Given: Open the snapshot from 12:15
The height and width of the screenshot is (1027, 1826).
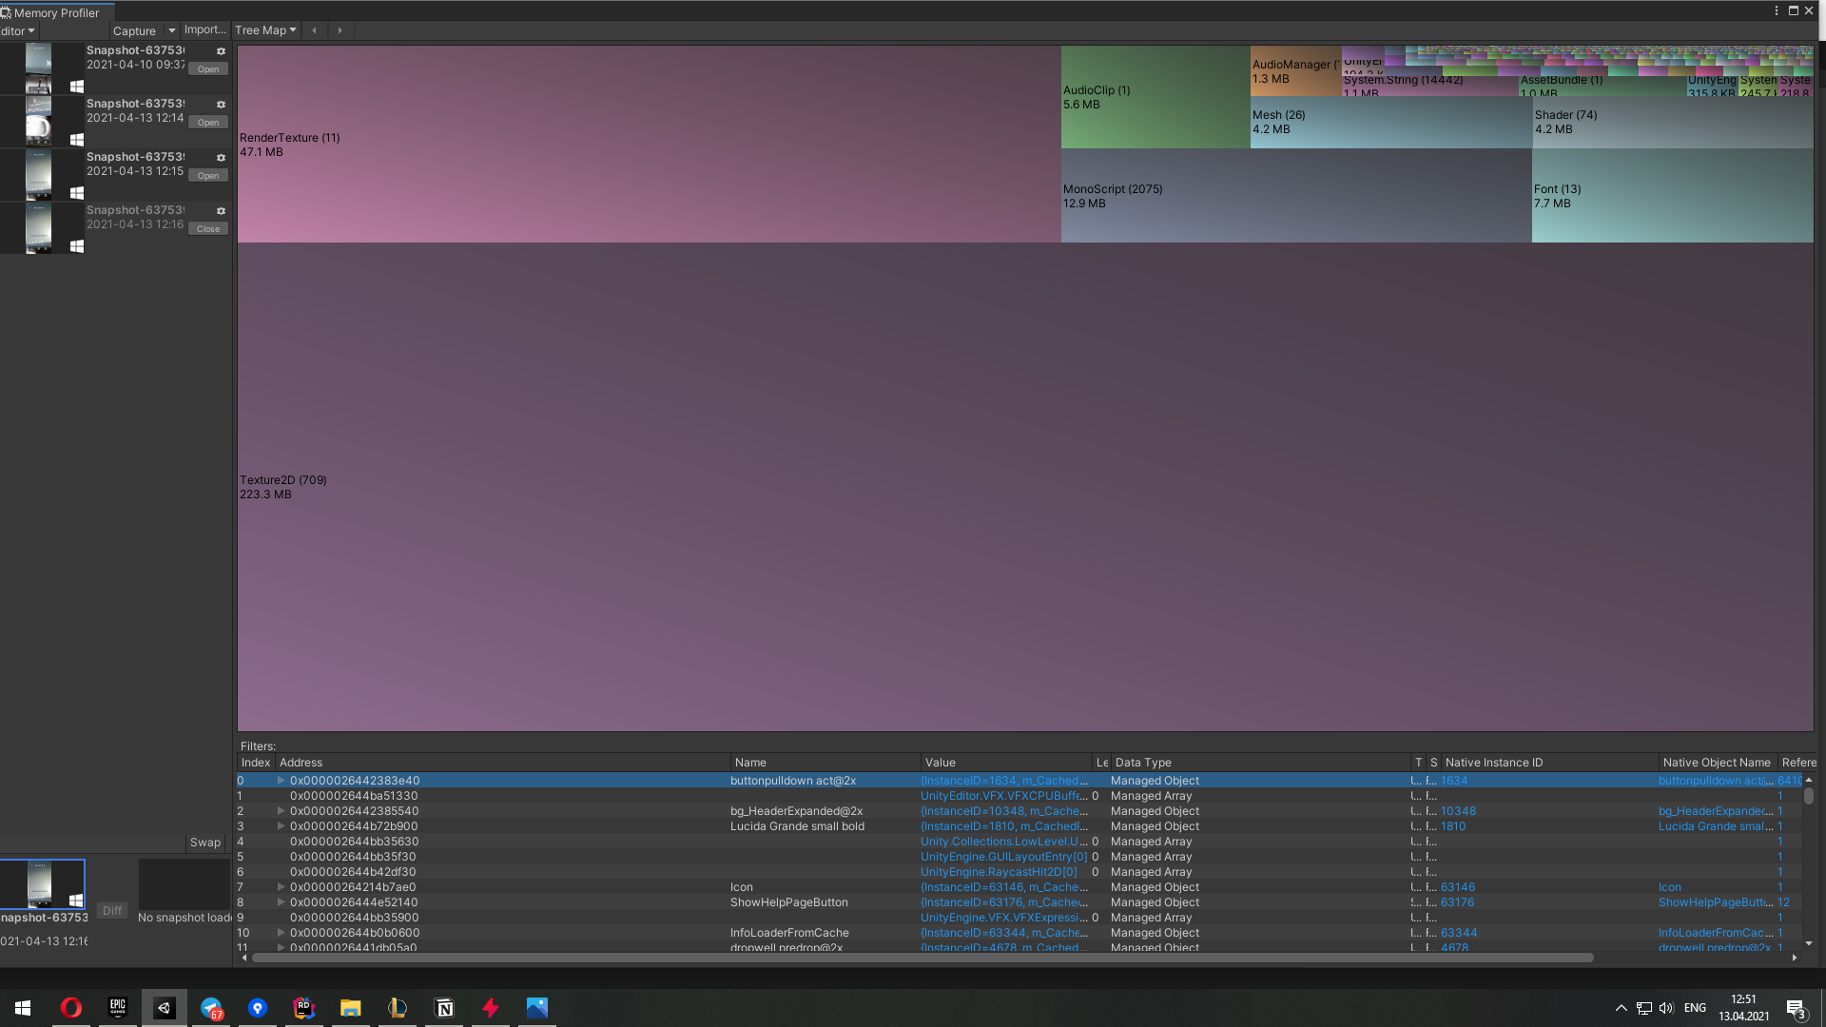Looking at the screenshot, I should 208,176.
